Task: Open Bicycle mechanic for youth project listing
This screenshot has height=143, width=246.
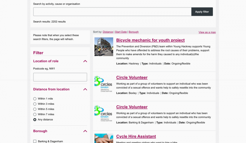Action: coord(150,40)
